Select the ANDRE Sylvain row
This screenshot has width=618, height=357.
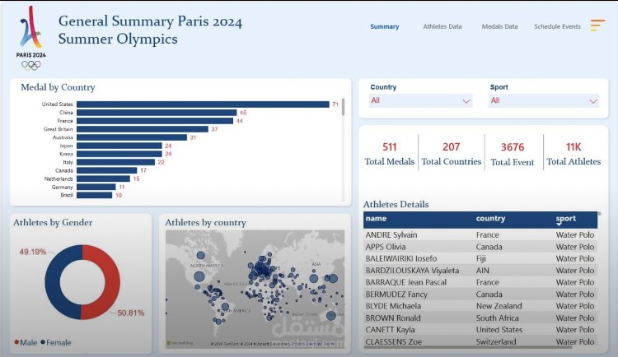click(480, 235)
